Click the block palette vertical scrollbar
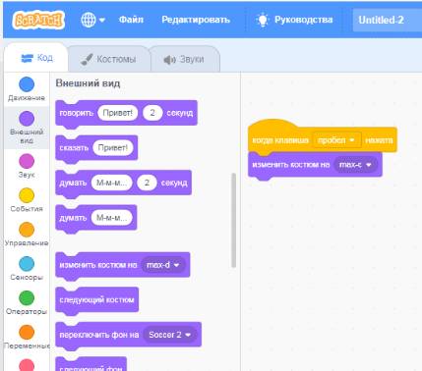The image size is (422, 371). coord(234,221)
